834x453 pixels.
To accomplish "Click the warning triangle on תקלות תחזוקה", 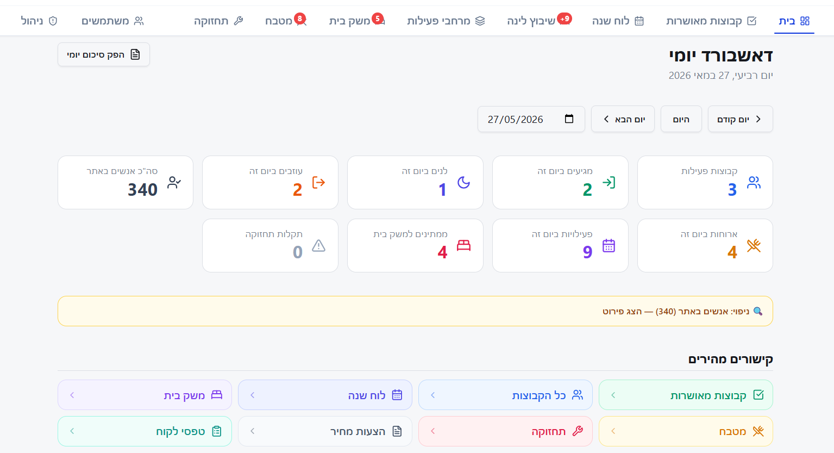I will click(x=319, y=246).
